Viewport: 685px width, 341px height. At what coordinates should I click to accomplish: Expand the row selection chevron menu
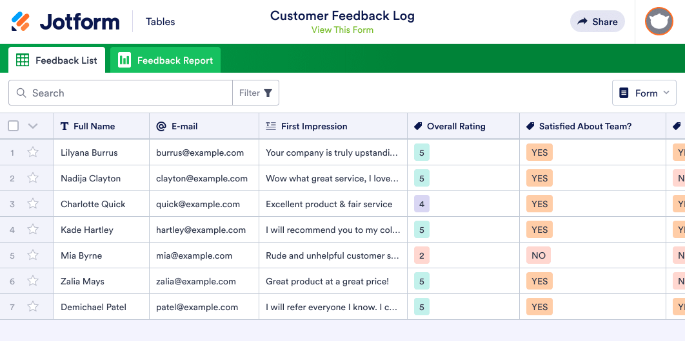pos(33,126)
